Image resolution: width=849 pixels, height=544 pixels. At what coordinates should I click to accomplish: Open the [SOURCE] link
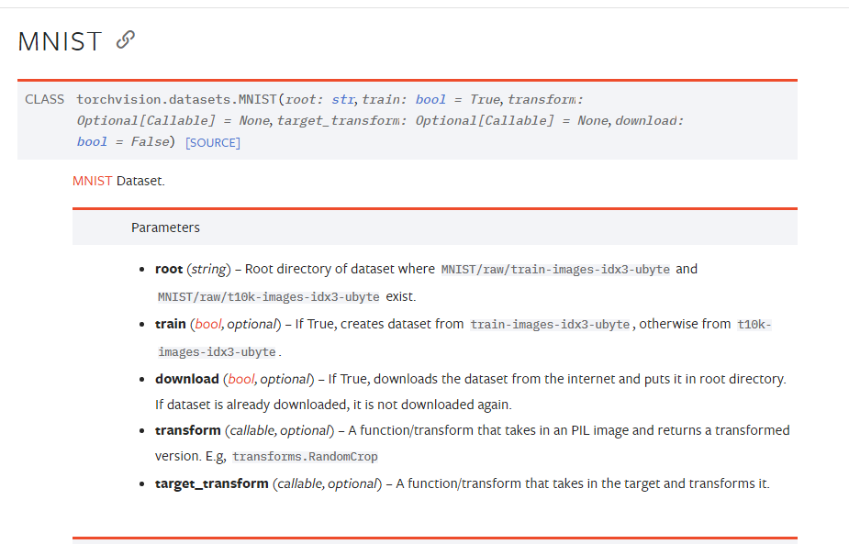pos(212,143)
